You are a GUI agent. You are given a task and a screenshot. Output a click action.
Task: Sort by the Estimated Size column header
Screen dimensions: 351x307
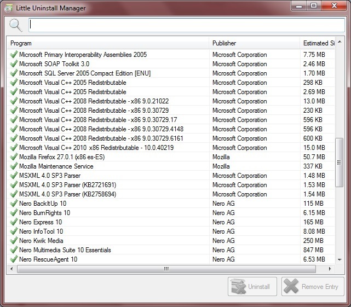[318, 43]
